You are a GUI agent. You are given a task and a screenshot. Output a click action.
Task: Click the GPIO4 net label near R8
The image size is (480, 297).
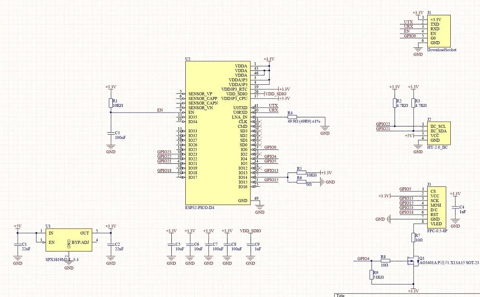coord(363,259)
